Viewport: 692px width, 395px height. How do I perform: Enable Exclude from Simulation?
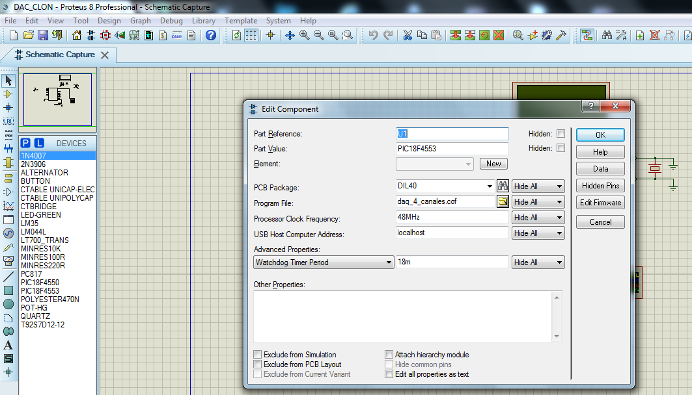point(257,355)
